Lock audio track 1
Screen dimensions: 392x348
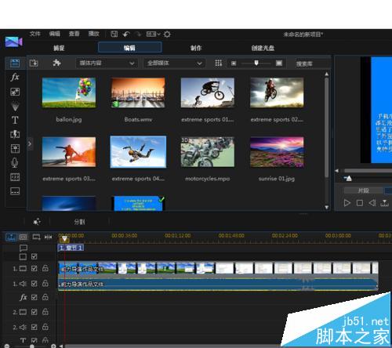45,283
